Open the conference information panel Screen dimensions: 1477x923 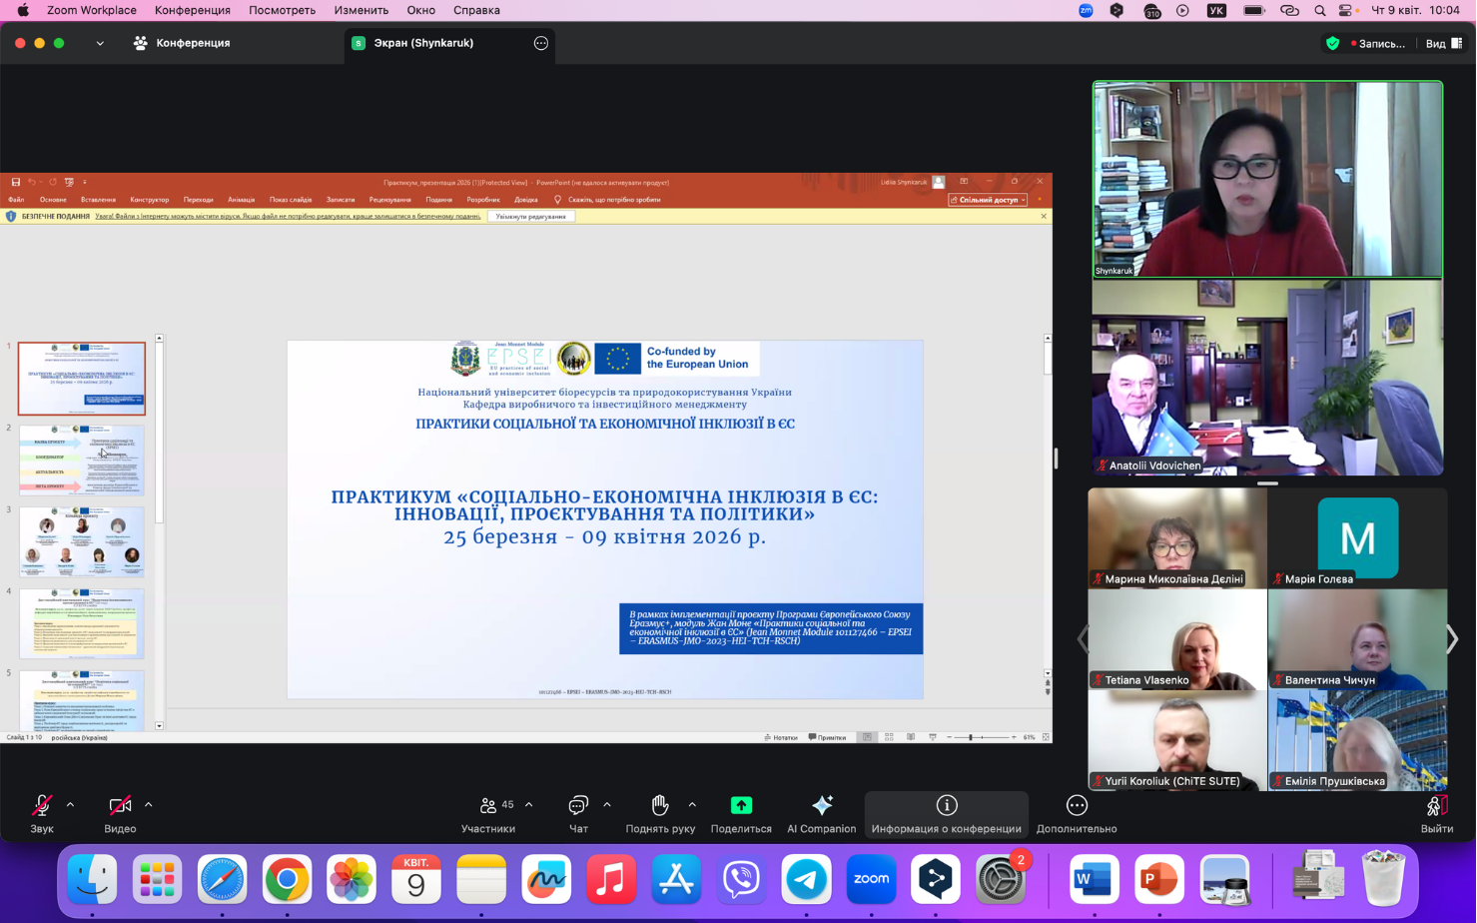[x=946, y=813]
